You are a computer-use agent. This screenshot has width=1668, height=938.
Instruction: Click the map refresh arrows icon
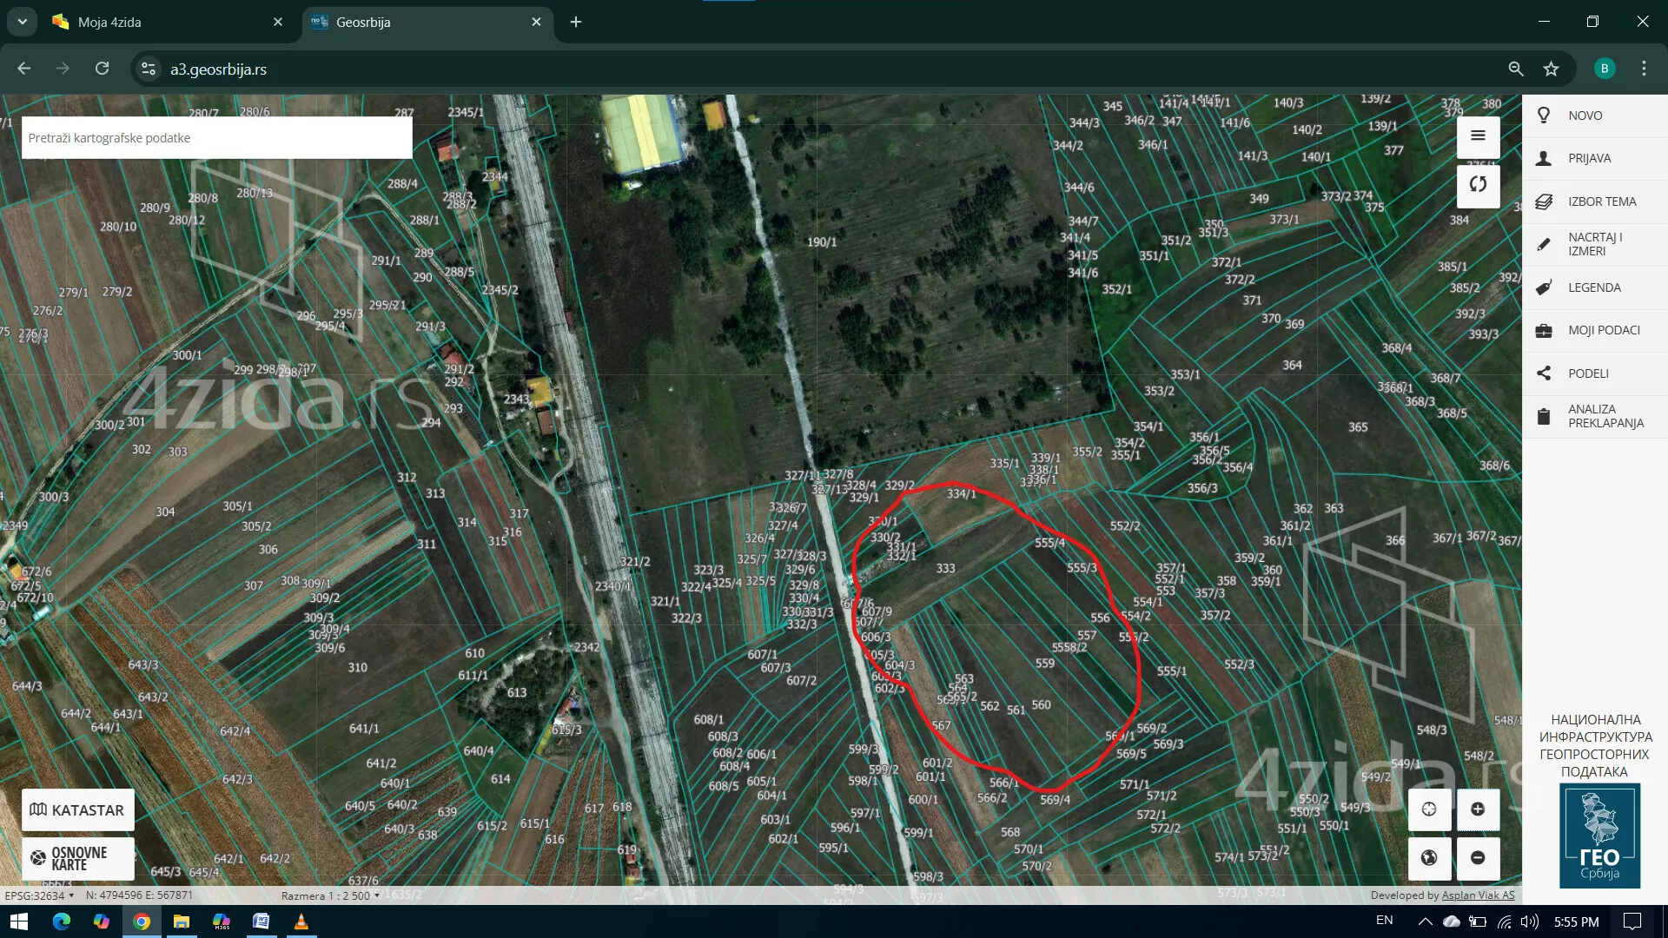point(1478,184)
